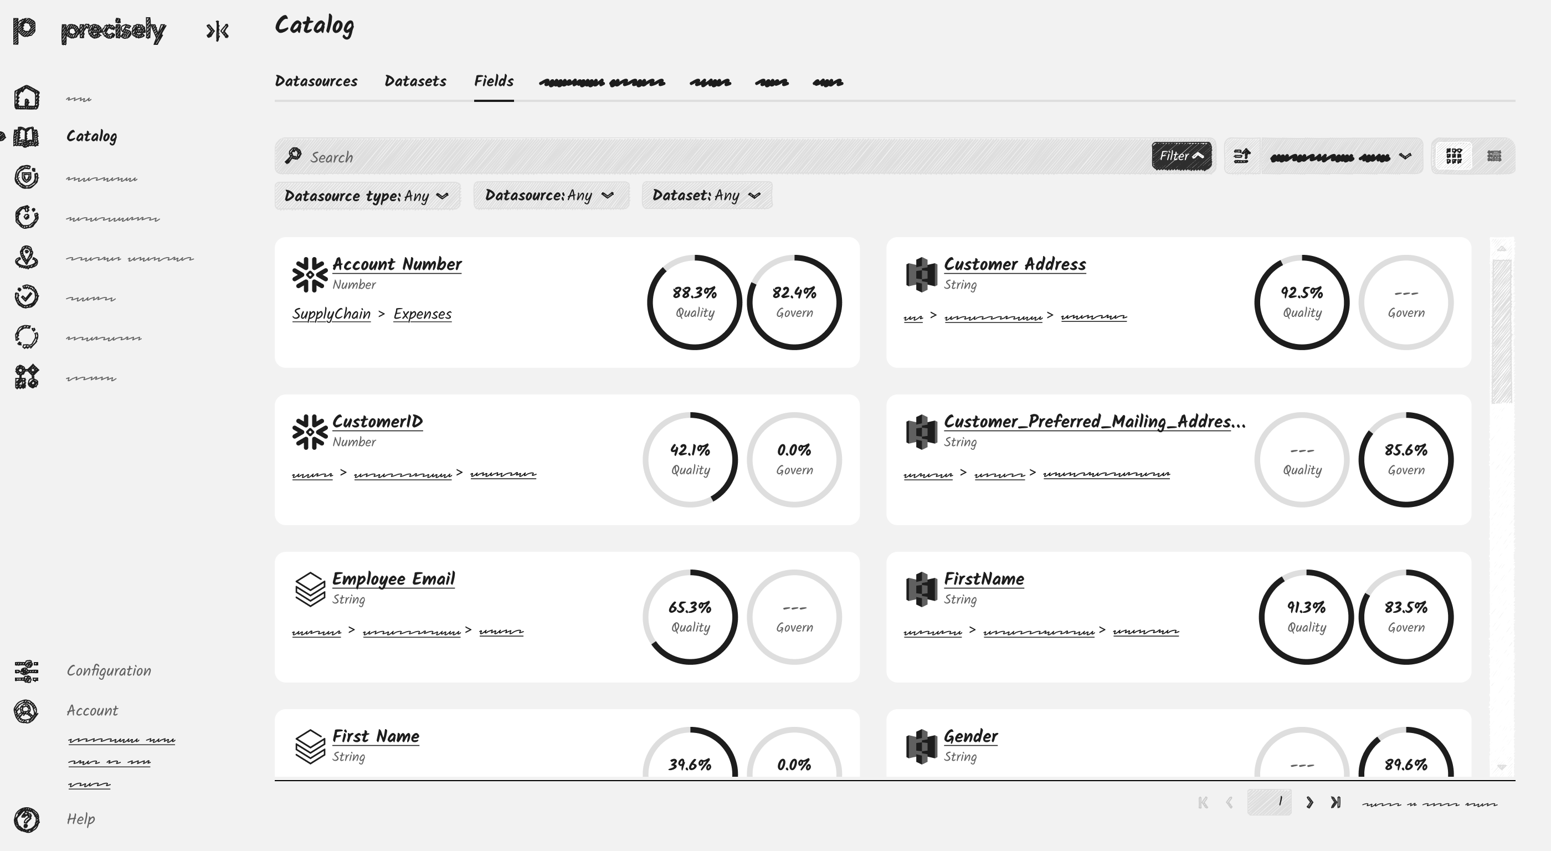Screen dimensions: 1551x851
Task: Open the Catalog book icon
Action: tap(26, 137)
